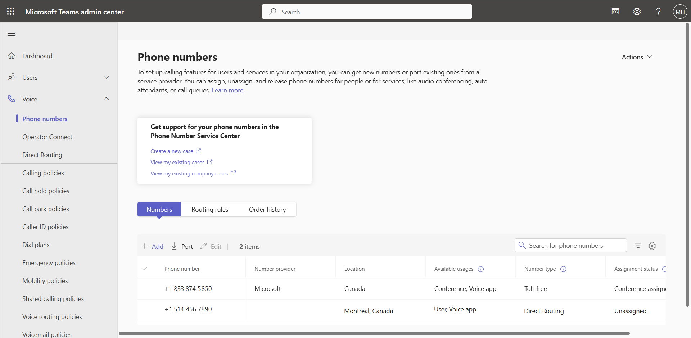Viewport: 691px width, 338px height.
Task: Click the Create a new case link
Action: pyautogui.click(x=172, y=151)
